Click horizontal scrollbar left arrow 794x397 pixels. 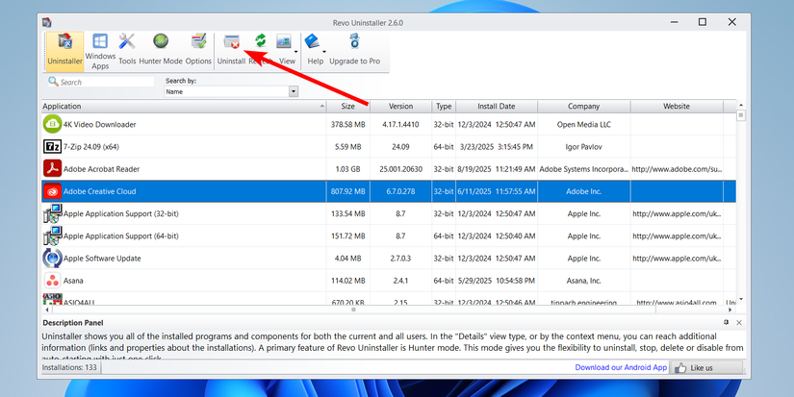(x=47, y=310)
